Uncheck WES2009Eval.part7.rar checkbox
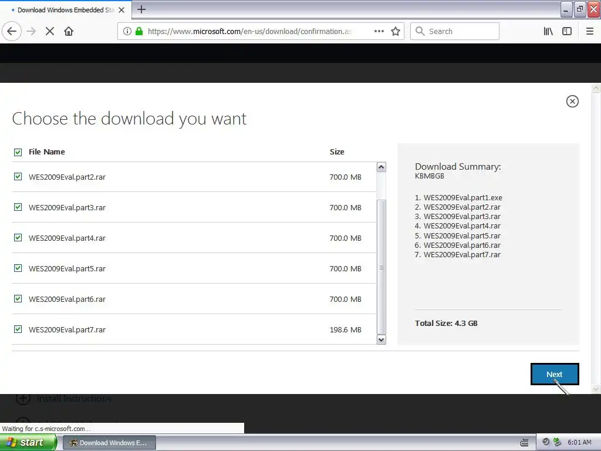This screenshot has height=451, width=601. click(x=18, y=329)
